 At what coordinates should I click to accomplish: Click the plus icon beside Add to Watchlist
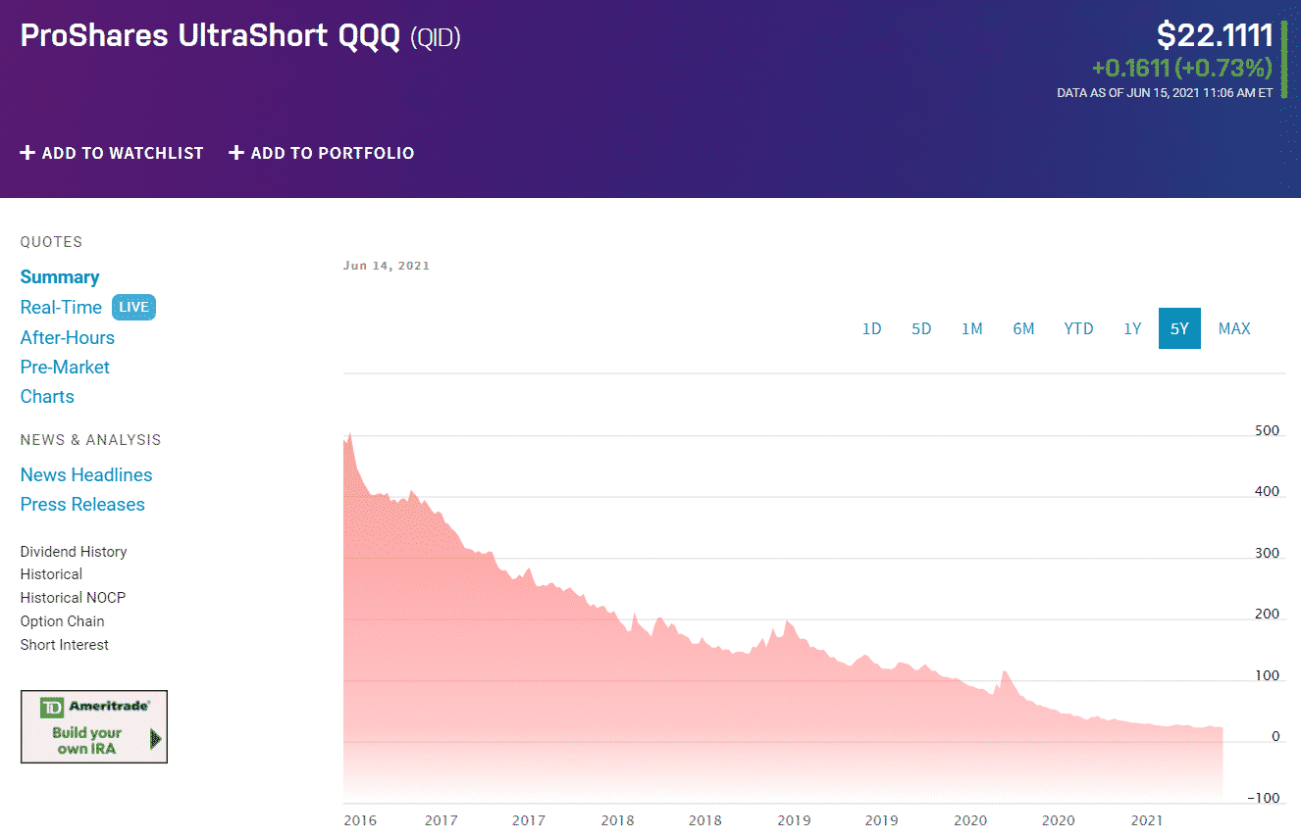tap(27, 153)
